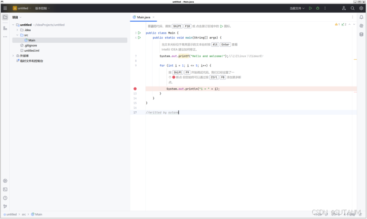Click line number 13 in gutter
The height and width of the screenshot is (219, 367).
pos(135,94)
